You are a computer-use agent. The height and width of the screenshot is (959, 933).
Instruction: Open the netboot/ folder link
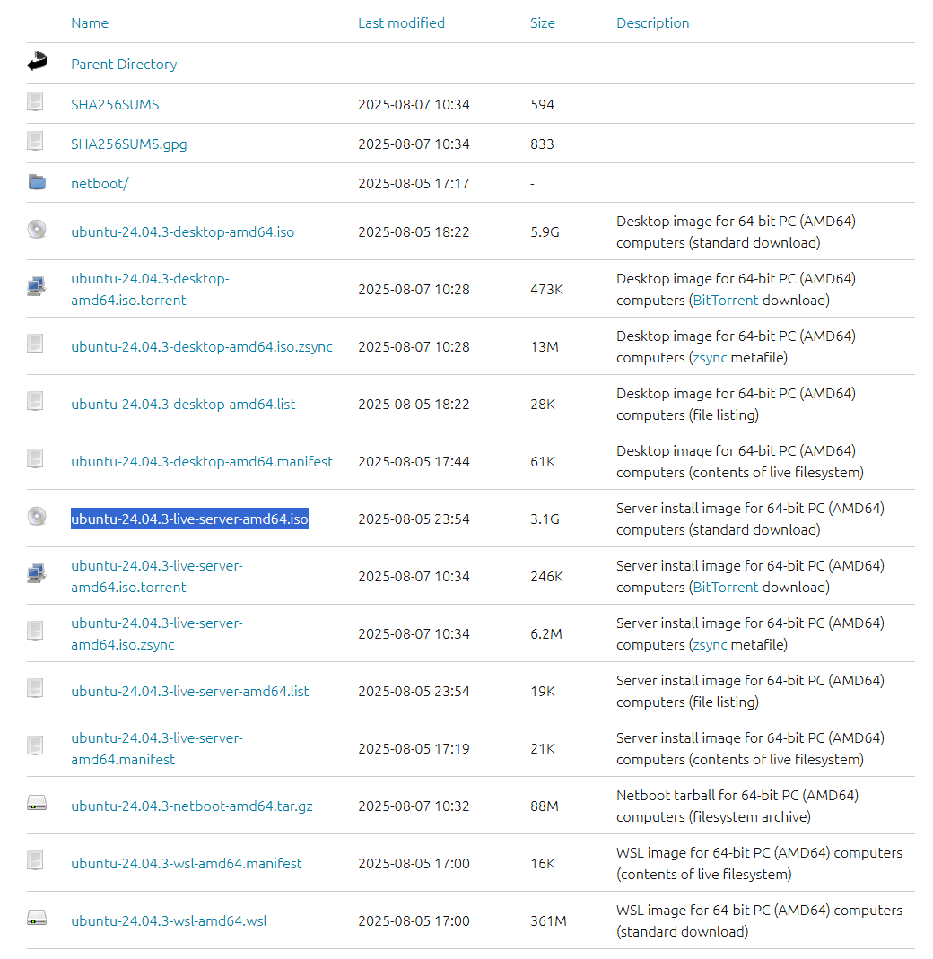(x=100, y=184)
